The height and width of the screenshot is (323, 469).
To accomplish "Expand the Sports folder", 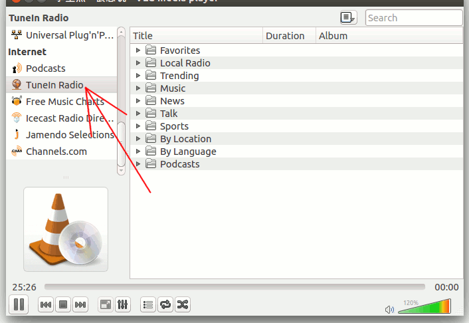I will [138, 126].
